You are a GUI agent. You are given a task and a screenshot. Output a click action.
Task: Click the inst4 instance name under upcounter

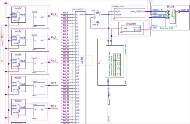coord(121,32)
